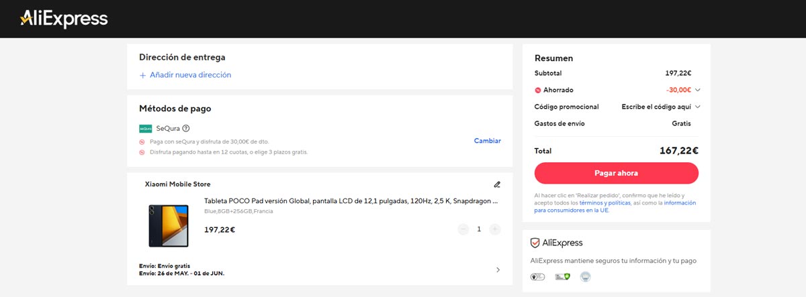Click the Dirección de entrega heading
Image resolution: width=806 pixels, height=297 pixels.
tap(182, 58)
